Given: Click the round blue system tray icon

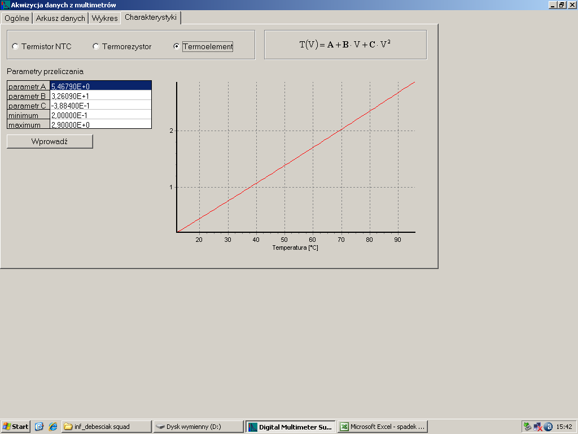Looking at the screenshot, I should [548, 427].
